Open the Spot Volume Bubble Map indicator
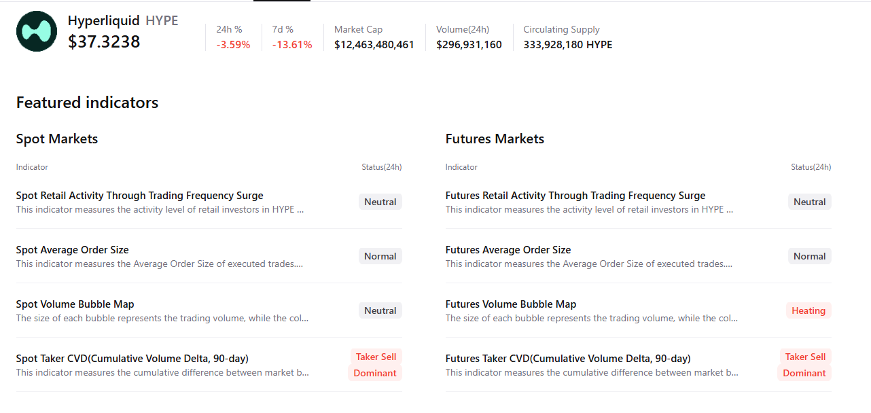The width and height of the screenshot is (871, 413). (75, 304)
